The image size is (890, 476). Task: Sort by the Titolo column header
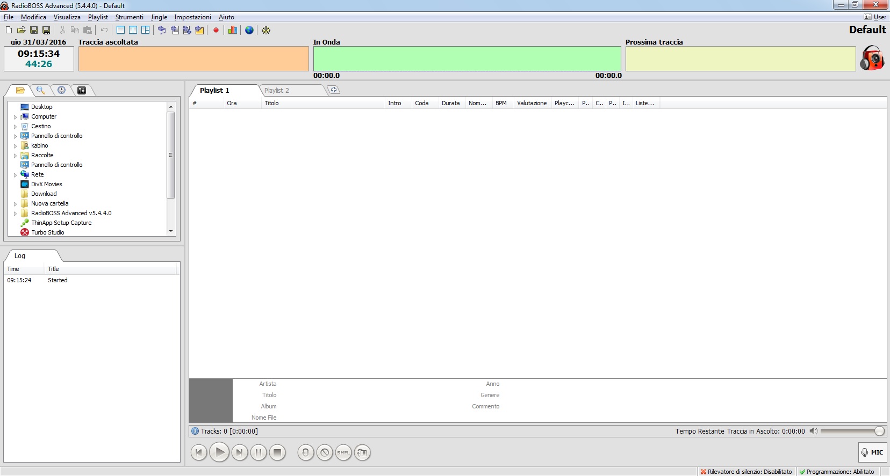(323, 103)
